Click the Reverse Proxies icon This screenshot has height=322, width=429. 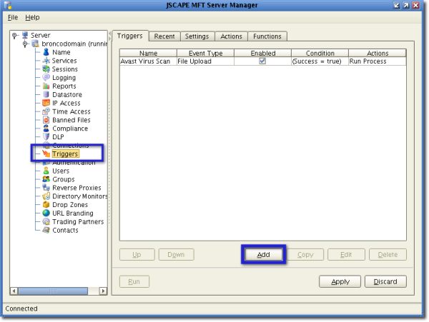pos(46,188)
